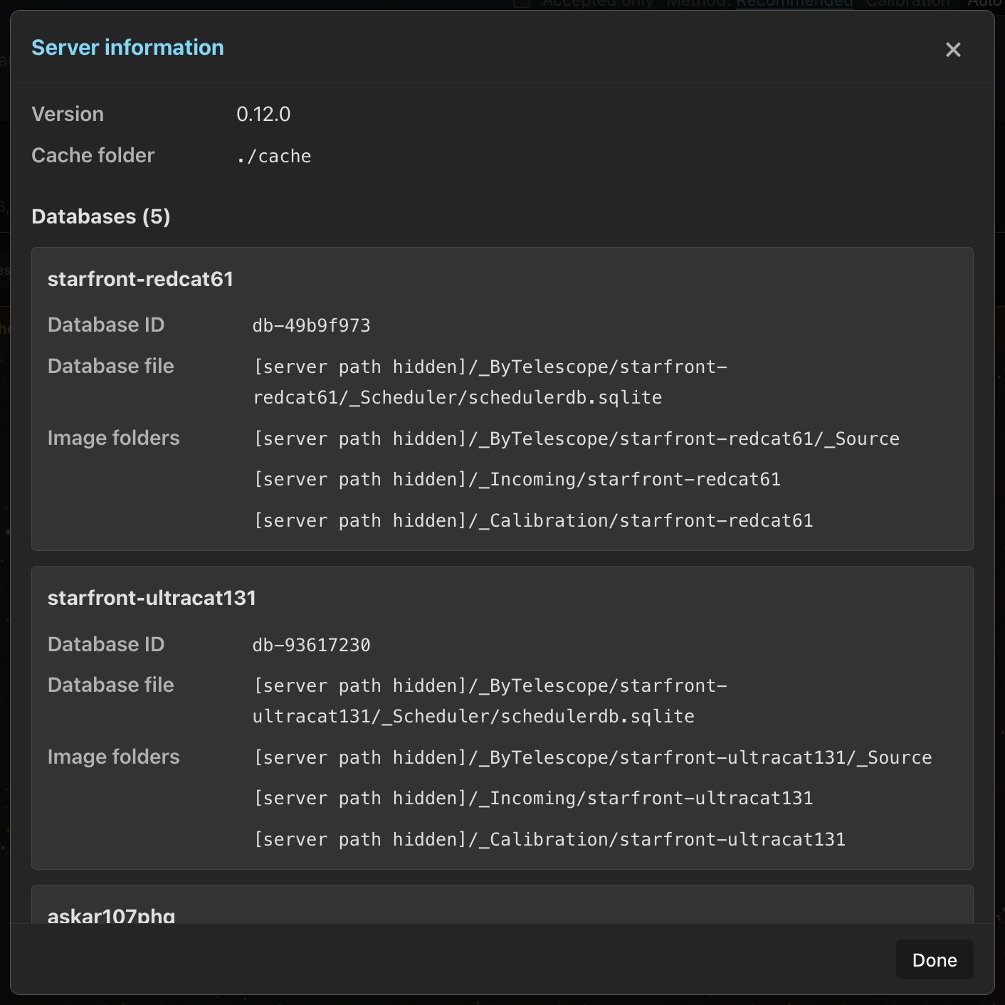Close the Server information dialog with X

coord(953,49)
